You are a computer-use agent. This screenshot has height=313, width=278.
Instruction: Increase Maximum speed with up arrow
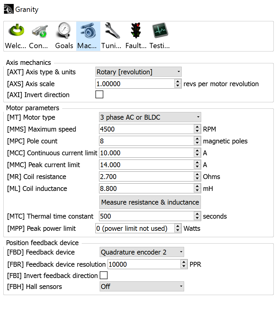coord(197,127)
